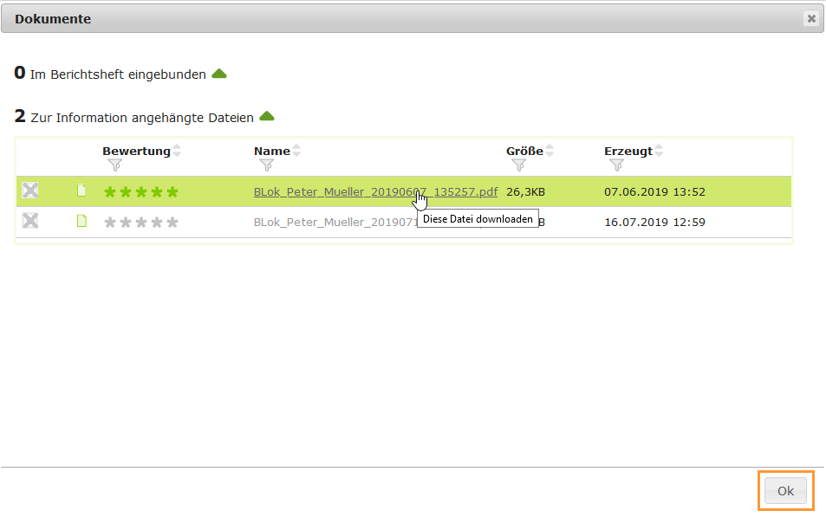Click the document icon in the first row
Viewport: 826px width, 517px height.
pyautogui.click(x=82, y=191)
